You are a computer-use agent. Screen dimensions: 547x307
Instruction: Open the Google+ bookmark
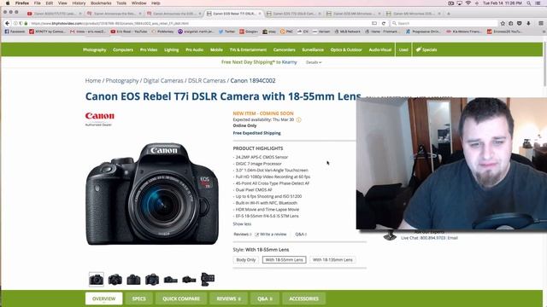click(x=249, y=32)
